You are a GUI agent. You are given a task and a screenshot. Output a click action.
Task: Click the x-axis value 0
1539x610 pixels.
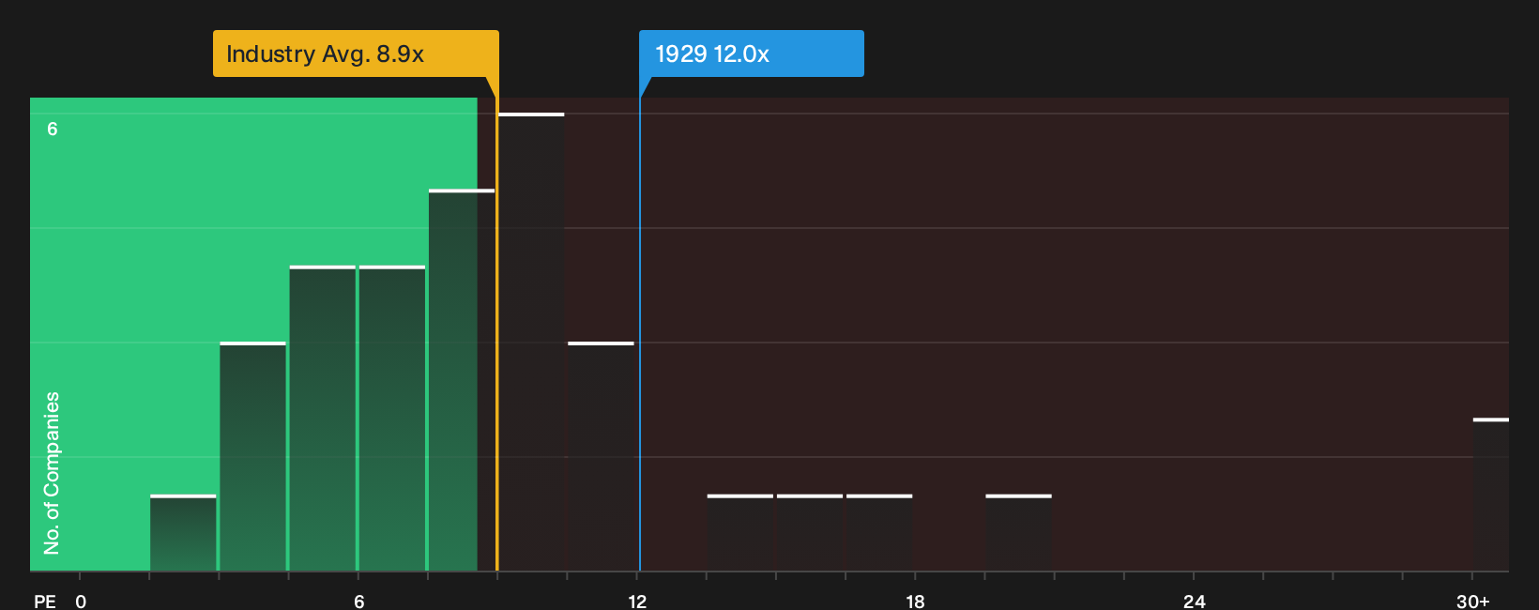[x=81, y=602]
